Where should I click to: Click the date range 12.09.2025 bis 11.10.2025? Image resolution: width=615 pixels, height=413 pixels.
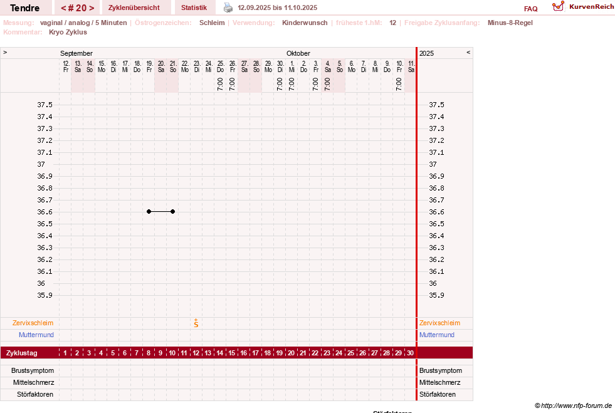tap(277, 8)
